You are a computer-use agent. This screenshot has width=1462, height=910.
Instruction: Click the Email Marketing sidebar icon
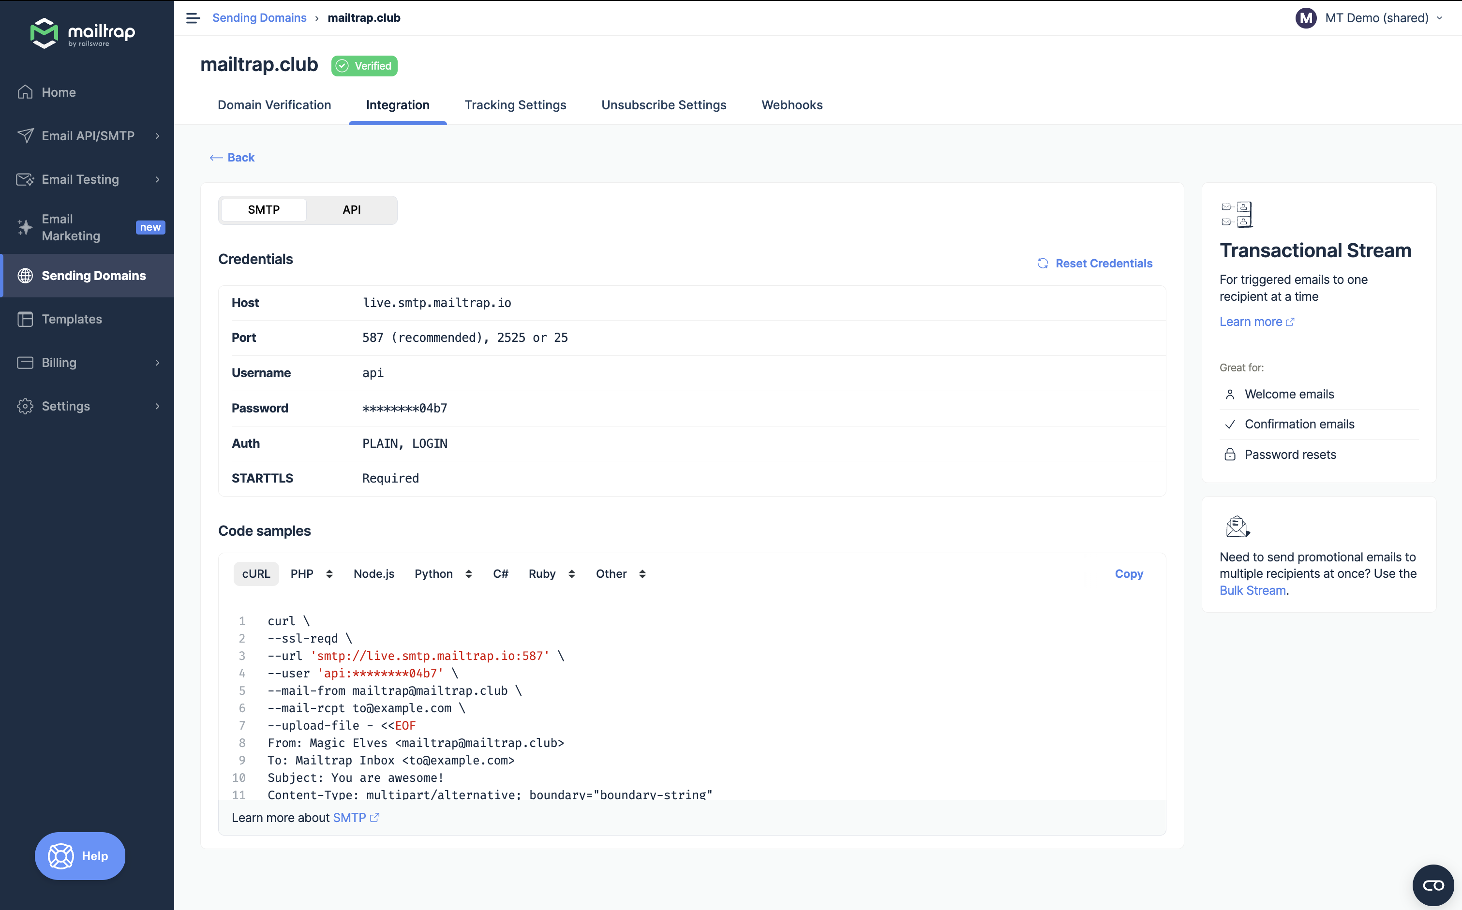pyautogui.click(x=25, y=226)
